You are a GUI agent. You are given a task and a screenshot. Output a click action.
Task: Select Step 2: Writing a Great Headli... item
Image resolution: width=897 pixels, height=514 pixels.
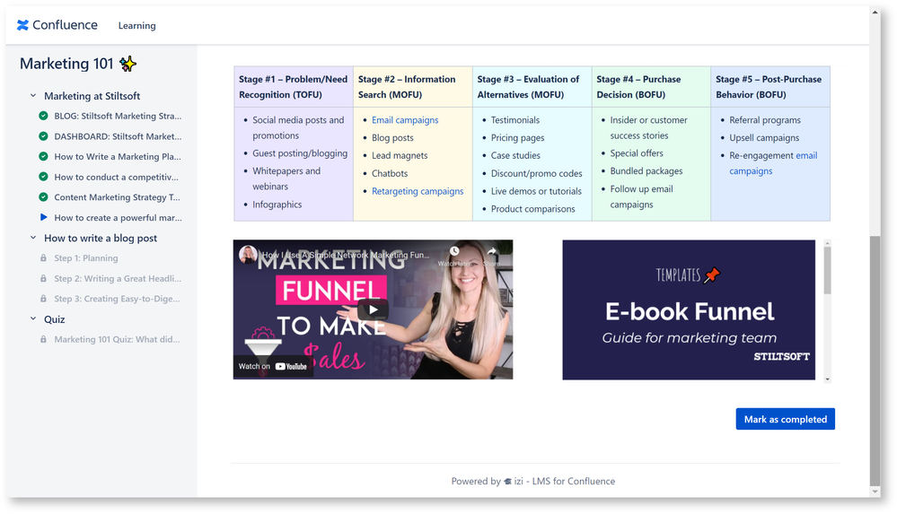click(118, 279)
